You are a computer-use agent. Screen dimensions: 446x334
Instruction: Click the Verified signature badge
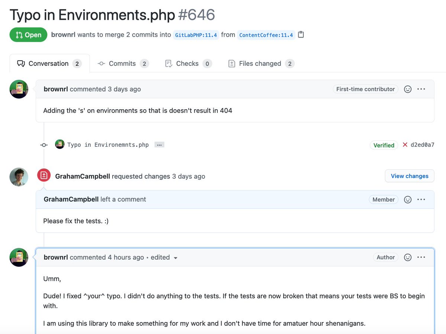point(384,145)
